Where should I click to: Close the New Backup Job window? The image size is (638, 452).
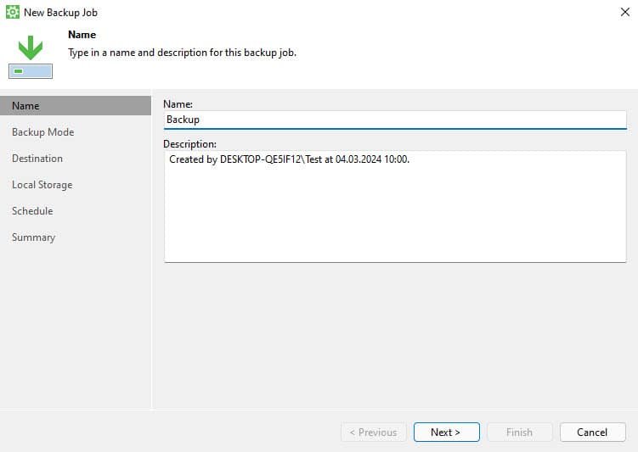624,13
